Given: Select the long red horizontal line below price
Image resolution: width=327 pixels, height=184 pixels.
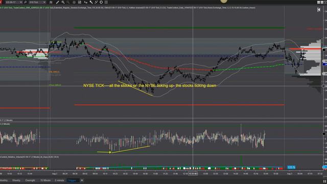Looking at the screenshot, I should coord(179,105).
